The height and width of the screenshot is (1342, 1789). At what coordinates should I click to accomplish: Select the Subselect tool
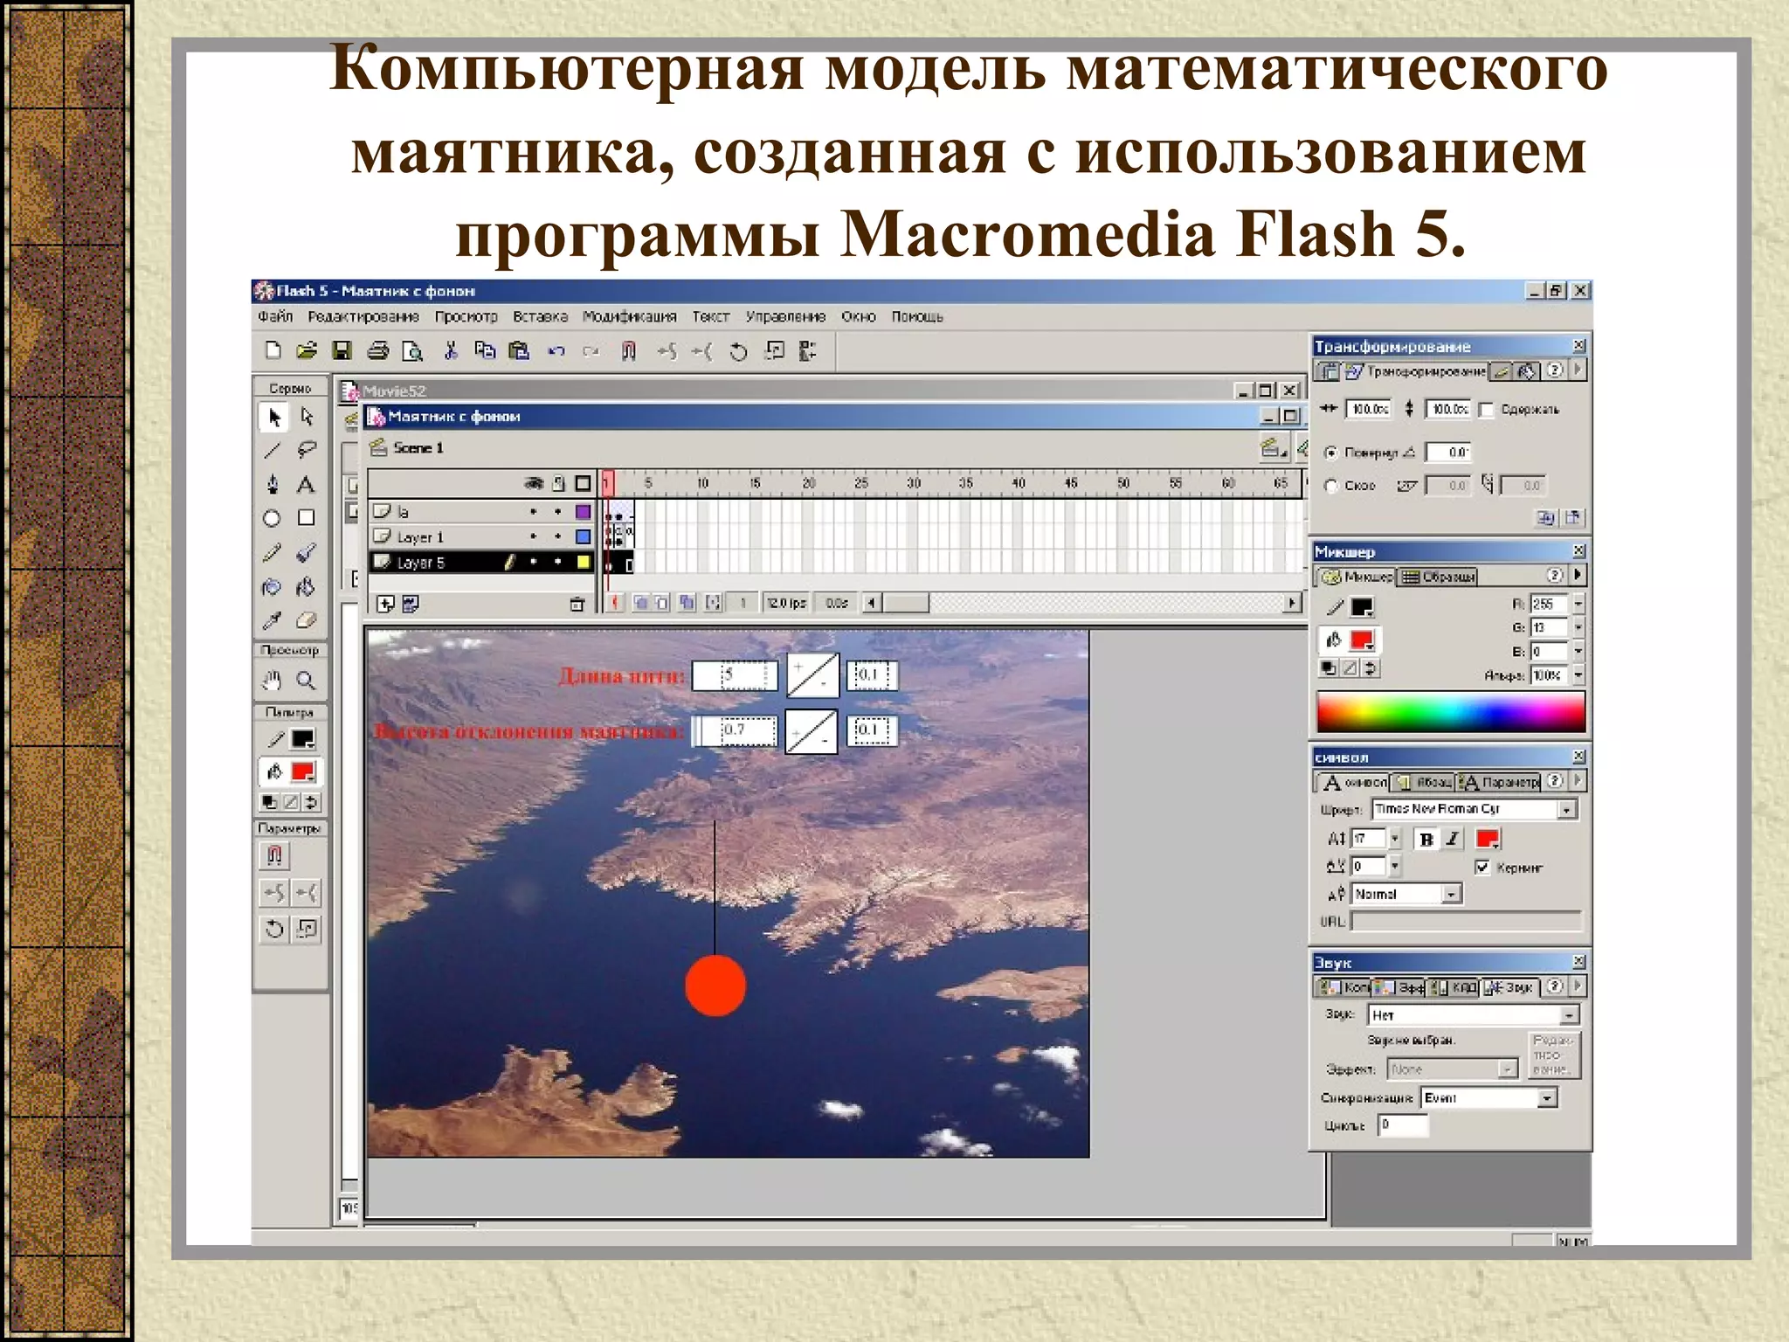pyautogui.click(x=307, y=417)
